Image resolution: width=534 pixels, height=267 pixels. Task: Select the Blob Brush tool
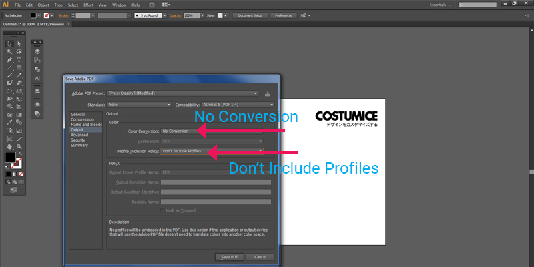[9, 83]
